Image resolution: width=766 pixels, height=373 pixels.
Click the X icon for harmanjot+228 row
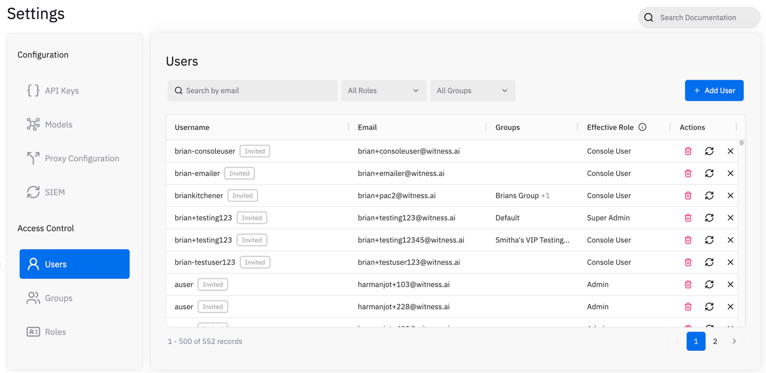pyautogui.click(x=730, y=307)
